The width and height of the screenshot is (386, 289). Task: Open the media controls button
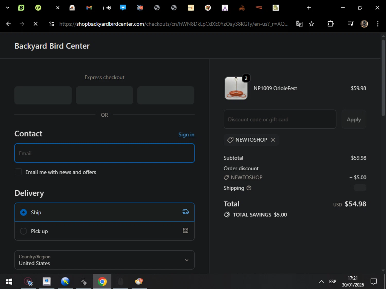tap(350, 24)
